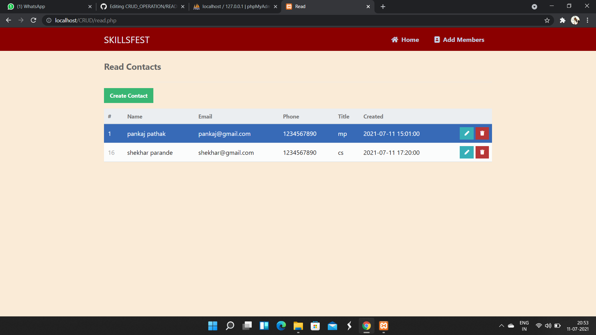The image size is (596, 335).
Task: Open Chrome three-dot menu
Action: (587, 20)
